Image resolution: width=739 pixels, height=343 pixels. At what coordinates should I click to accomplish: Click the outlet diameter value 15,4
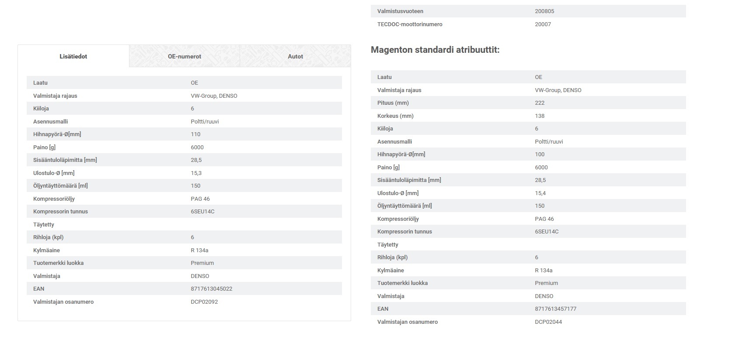click(x=540, y=193)
